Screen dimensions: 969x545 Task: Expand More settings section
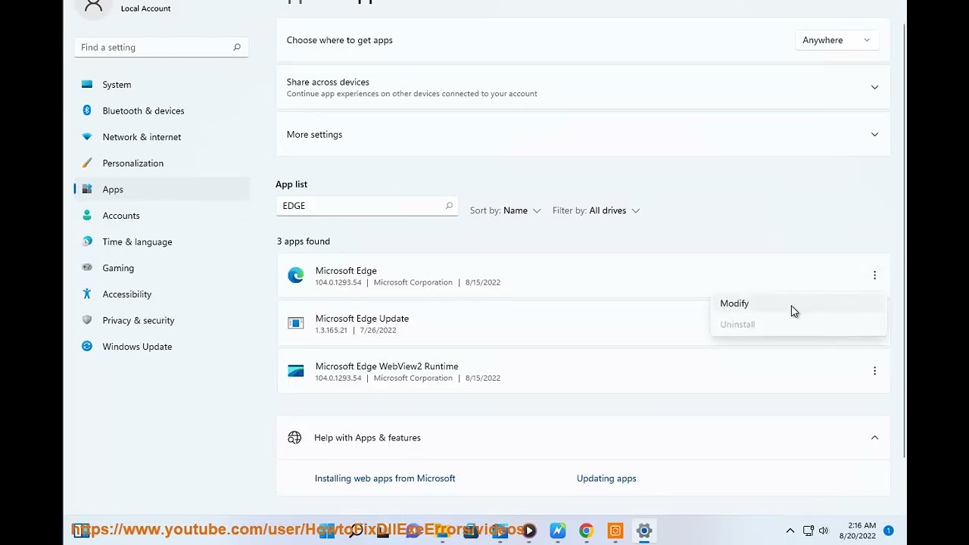coord(874,135)
